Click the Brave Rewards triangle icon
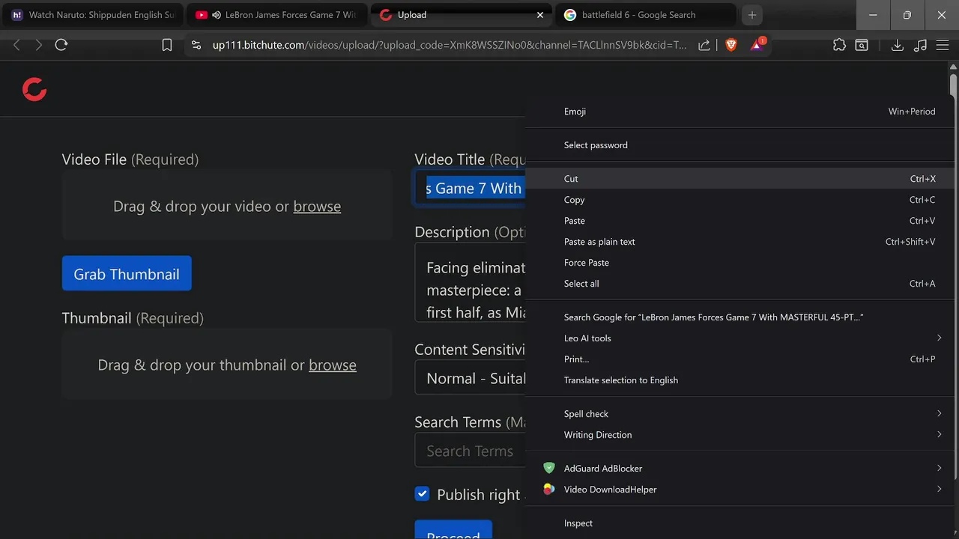This screenshot has width=959, height=539. [757, 45]
